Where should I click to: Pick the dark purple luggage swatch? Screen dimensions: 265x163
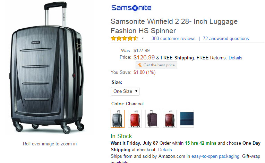pyautogui.click(x=152, y=119)
